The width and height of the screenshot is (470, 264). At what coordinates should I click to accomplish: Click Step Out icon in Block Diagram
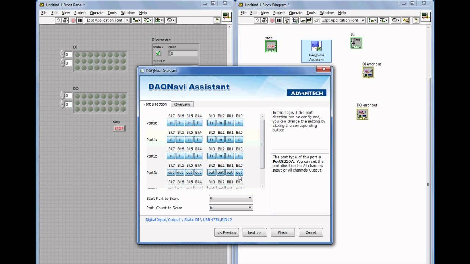coord(315,20)
